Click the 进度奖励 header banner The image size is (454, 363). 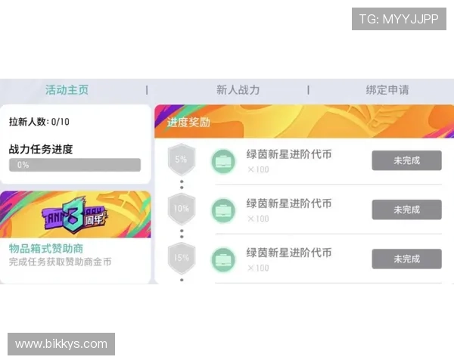click(x=304, y=121)
